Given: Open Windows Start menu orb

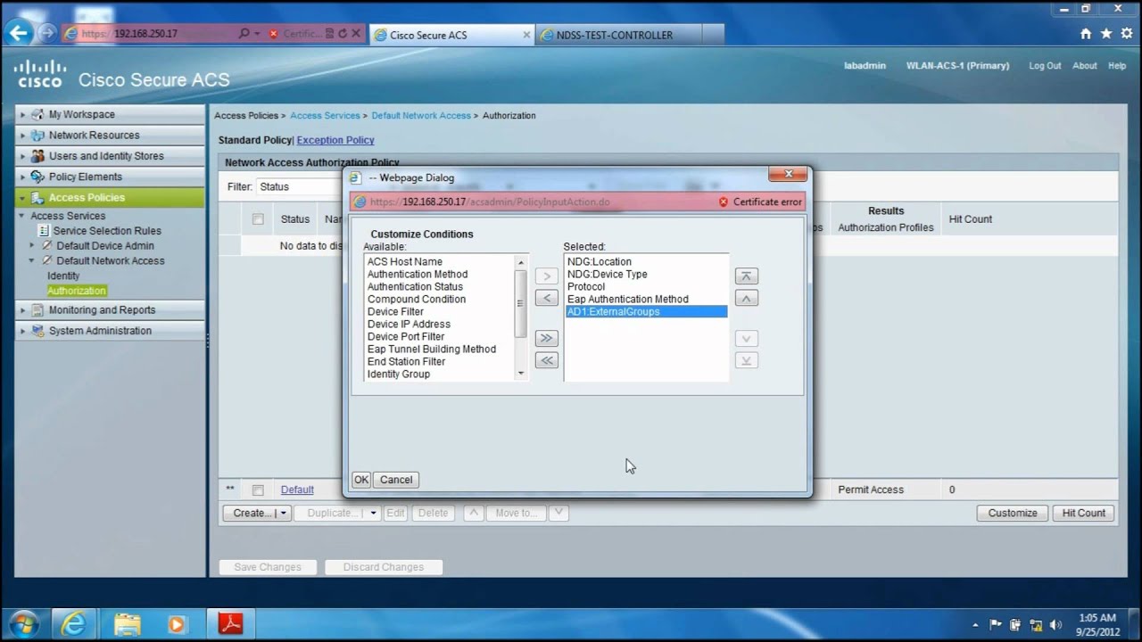Looking at the screenshot, I should 24,622.
